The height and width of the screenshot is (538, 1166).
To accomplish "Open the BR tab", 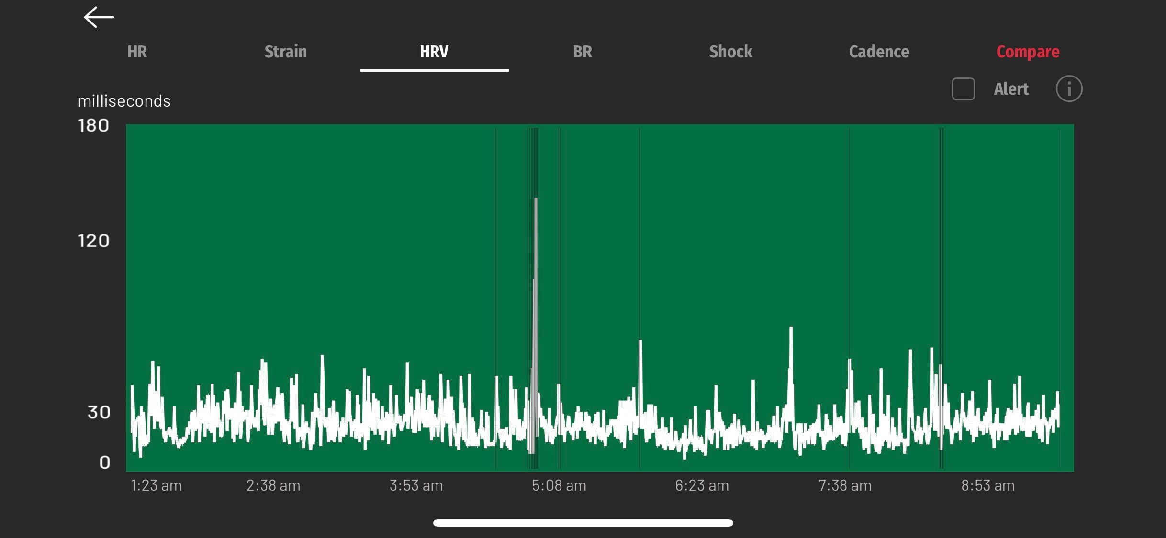I will point(582,52).
